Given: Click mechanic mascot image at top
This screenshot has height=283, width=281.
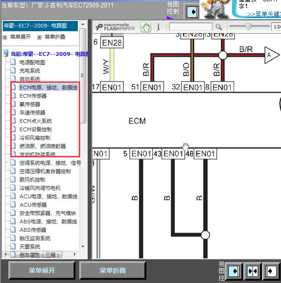Looking at the screenshot, I should [x=215, y=9].
